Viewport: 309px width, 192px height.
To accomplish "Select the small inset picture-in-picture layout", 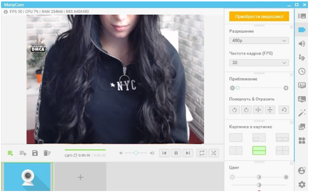I will [x=259, y=137].
